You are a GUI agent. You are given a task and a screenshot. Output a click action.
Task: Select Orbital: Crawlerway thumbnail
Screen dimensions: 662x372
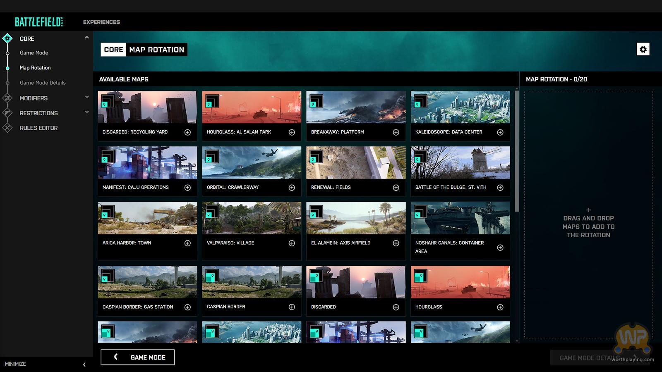point(252,162)
